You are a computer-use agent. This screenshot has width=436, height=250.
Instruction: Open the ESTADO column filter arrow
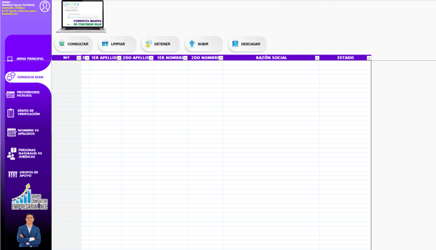click(369, 58)
